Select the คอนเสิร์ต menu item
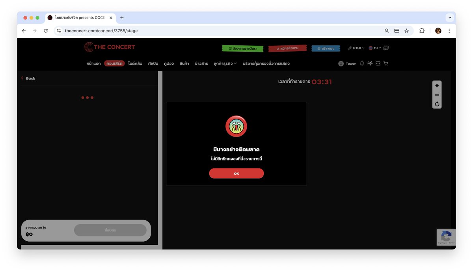 pyautogui.click(x=114, y=63)
